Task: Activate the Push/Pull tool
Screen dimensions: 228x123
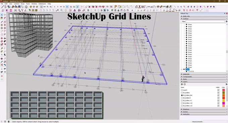Action: click(x=5, y=38)
